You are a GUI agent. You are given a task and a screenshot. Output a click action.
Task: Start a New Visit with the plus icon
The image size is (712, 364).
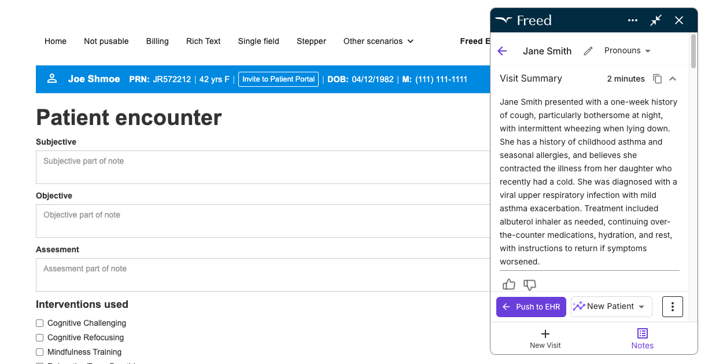click(545, 338)
